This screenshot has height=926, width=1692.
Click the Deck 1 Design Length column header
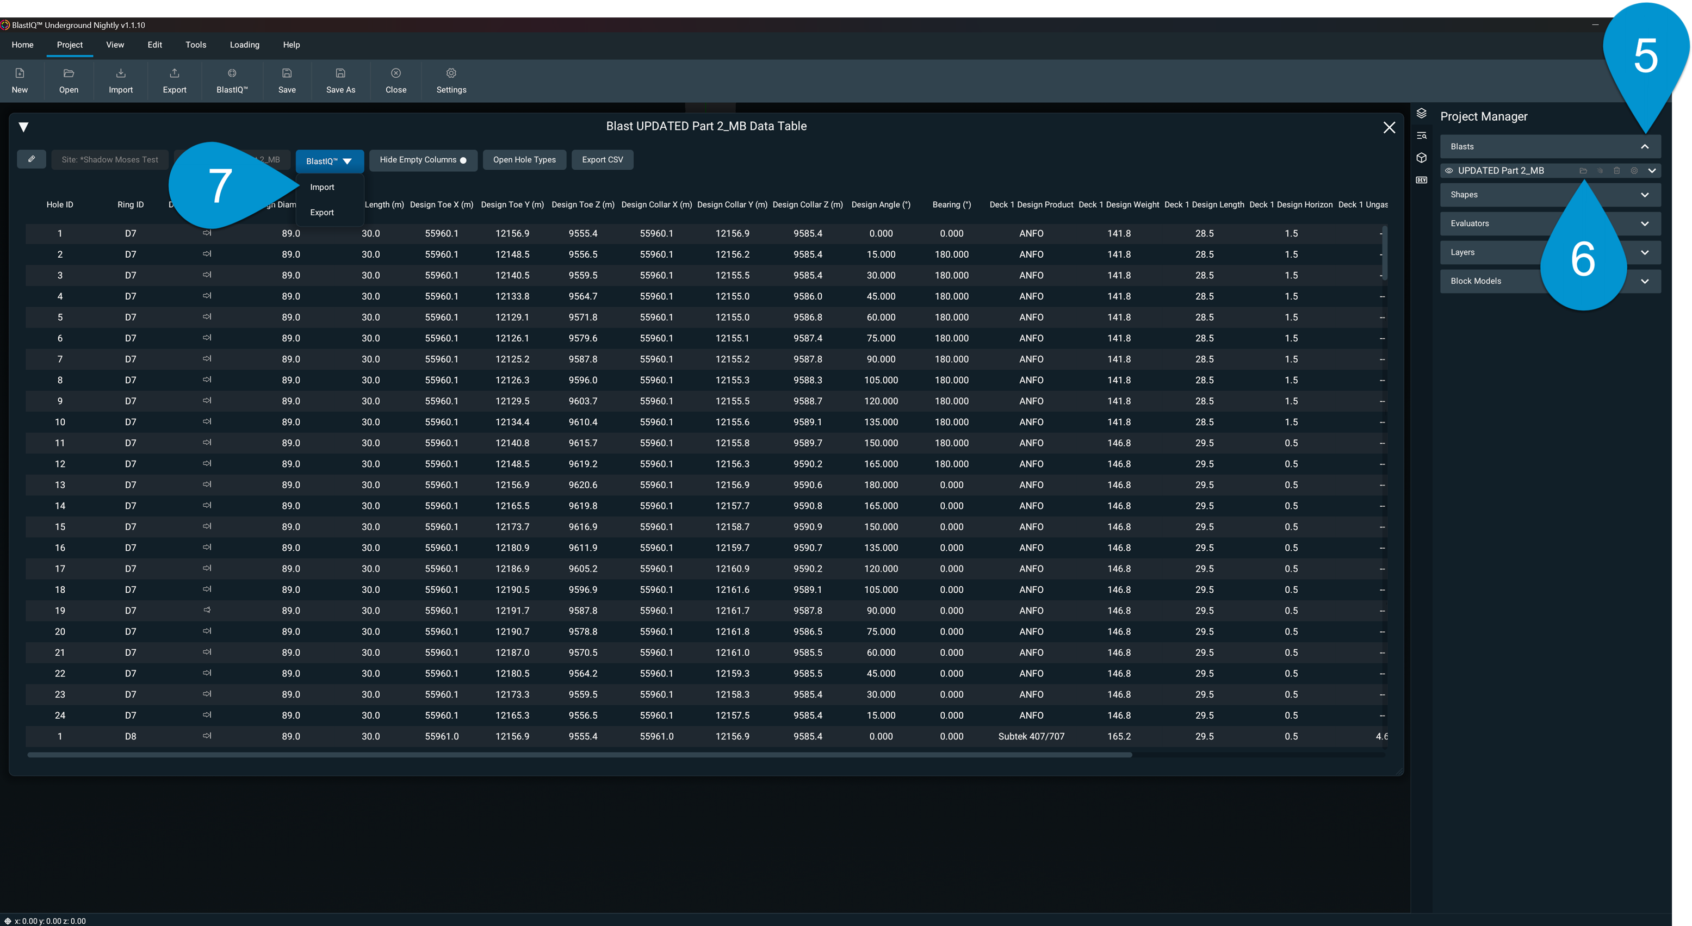(1204, 205)
